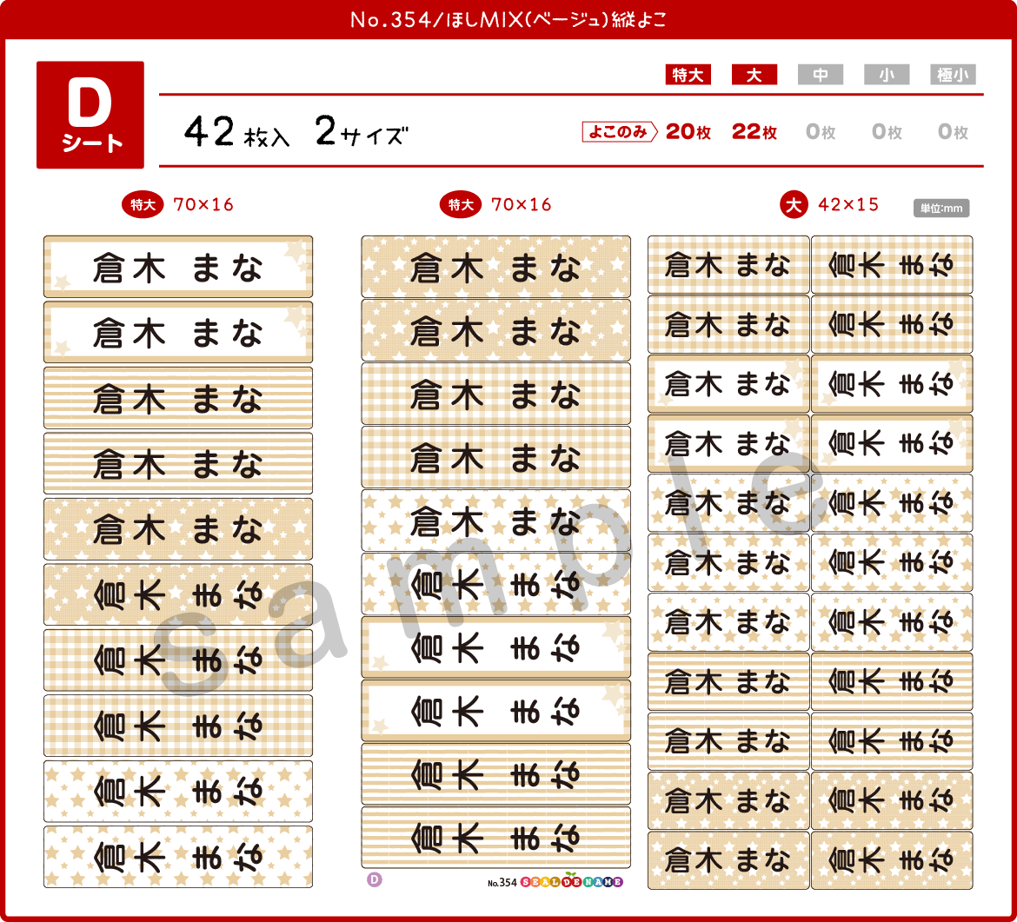Click the small purple D circle mark
1017x922 pixels.
[x=375, y=879]
